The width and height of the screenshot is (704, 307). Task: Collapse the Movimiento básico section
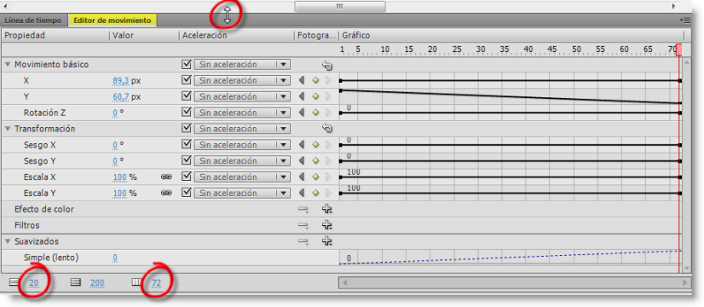(x=8, y=65)
